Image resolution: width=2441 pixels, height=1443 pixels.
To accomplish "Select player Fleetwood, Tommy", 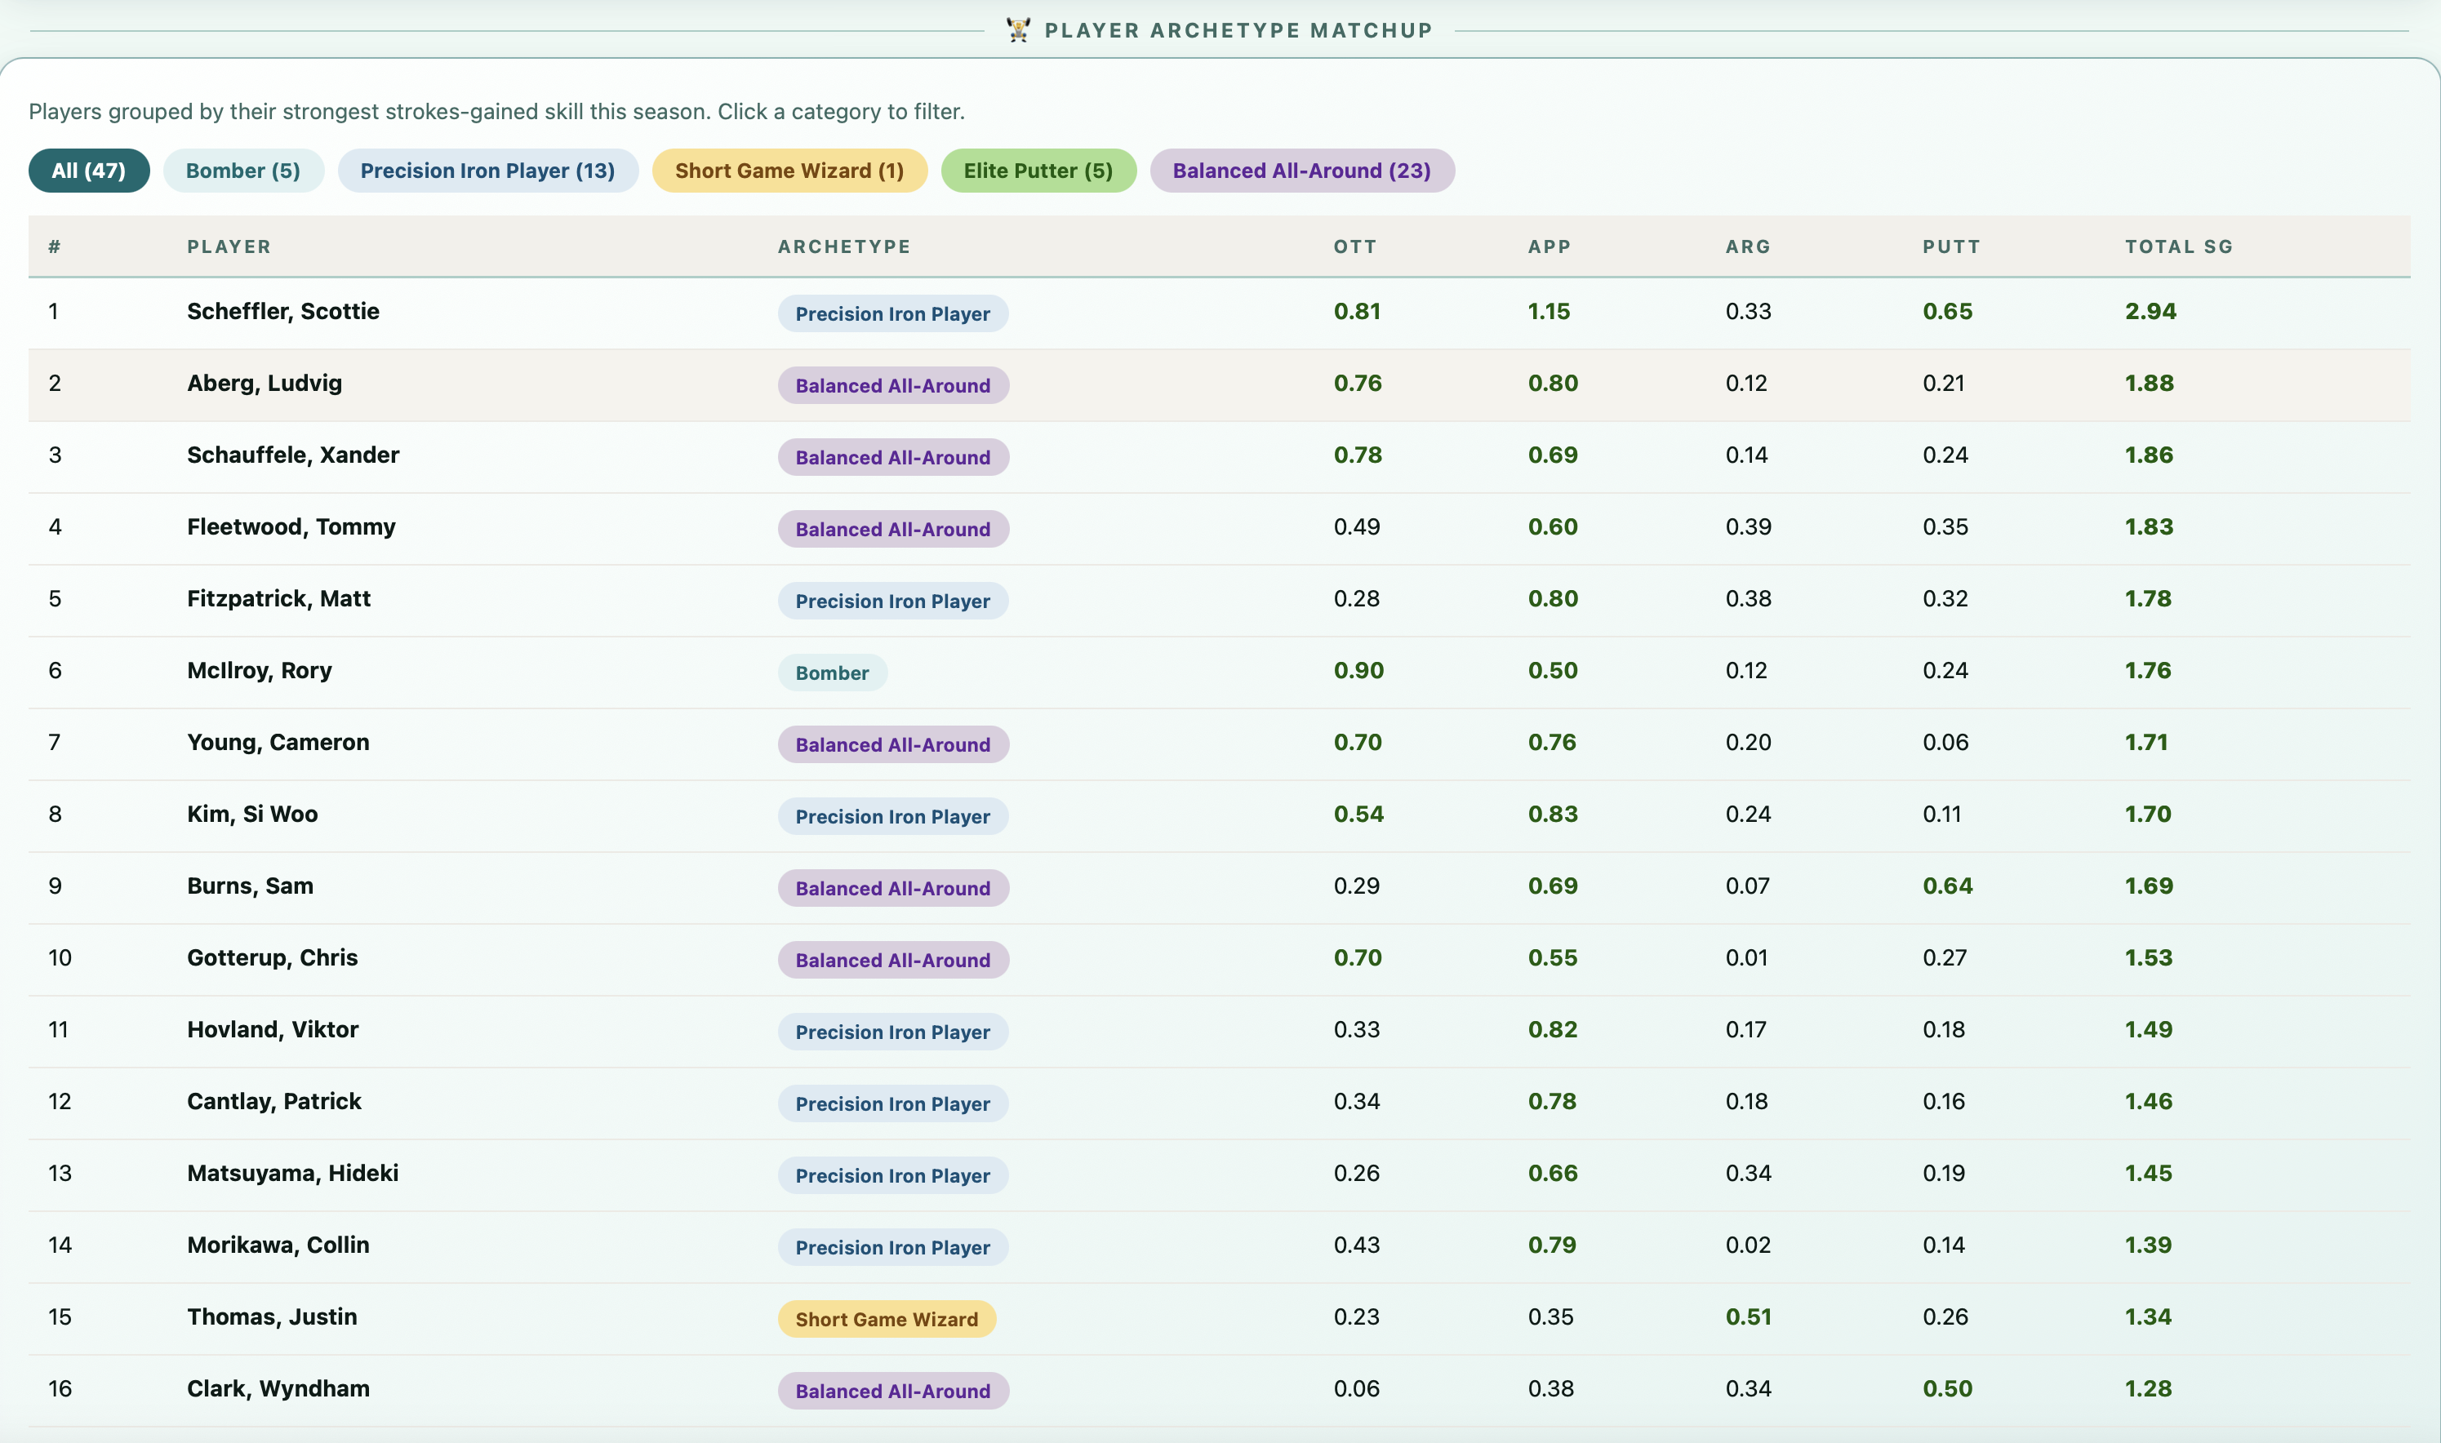I will 291,527.
